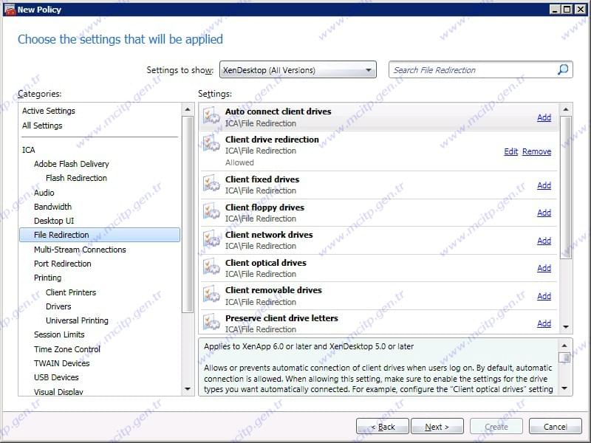Select the Desktop UI category

tap(54, 221)
